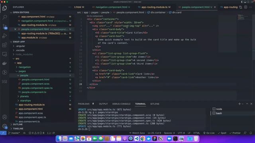This screenshot has height=143, width=255.
Task: Click the Open Changes icon in editor toolbar
Action: coord(241,7)
